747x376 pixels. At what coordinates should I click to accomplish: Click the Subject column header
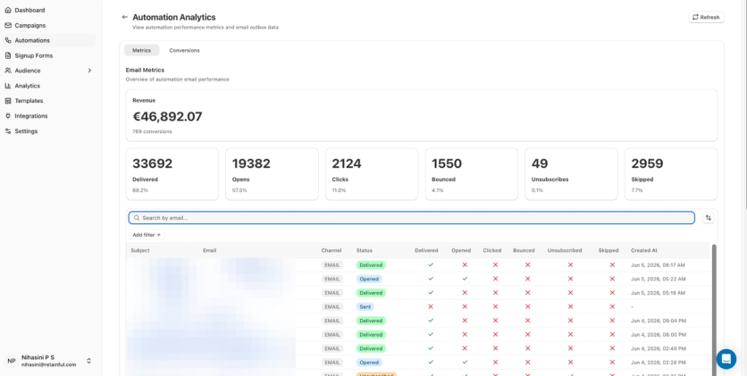140,250
